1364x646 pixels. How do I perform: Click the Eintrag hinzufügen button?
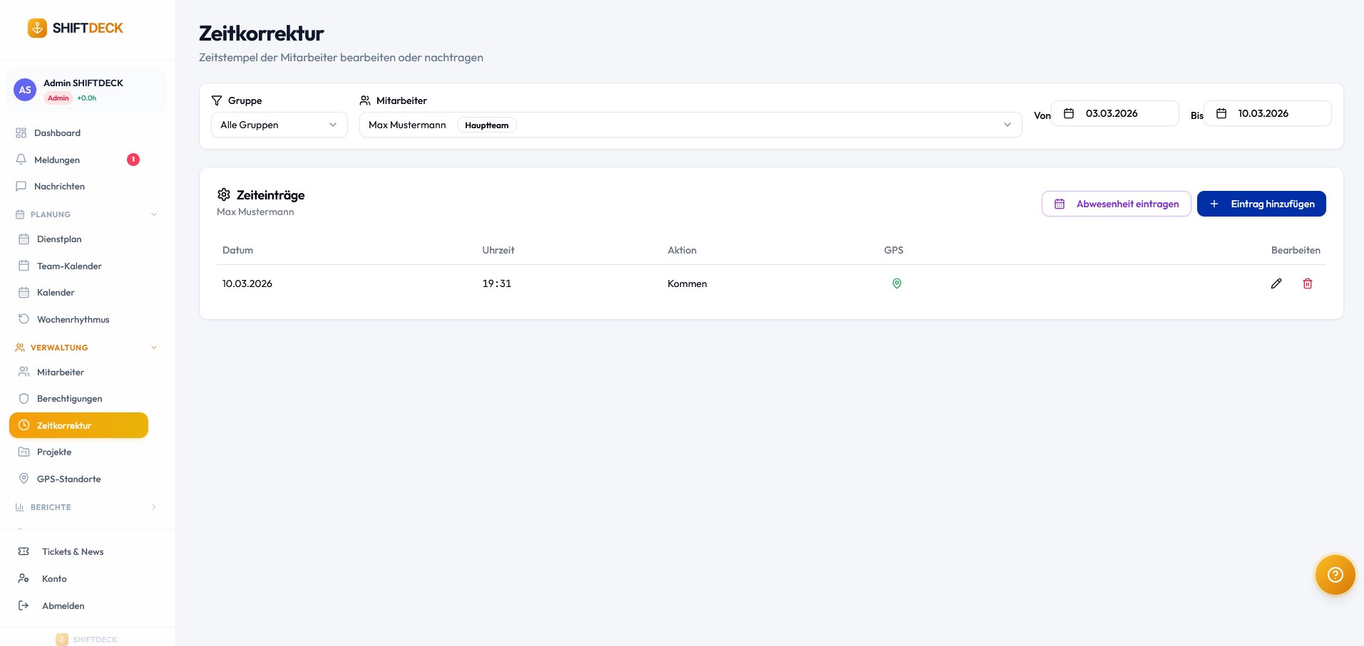point(1261,204)
